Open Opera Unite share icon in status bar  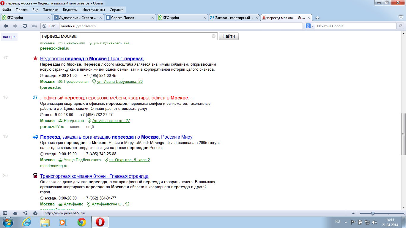[25, 213]
